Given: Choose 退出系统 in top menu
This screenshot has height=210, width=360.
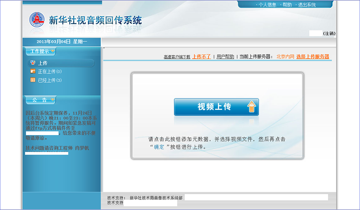Looking at the screenshot, I should (307, 5).
